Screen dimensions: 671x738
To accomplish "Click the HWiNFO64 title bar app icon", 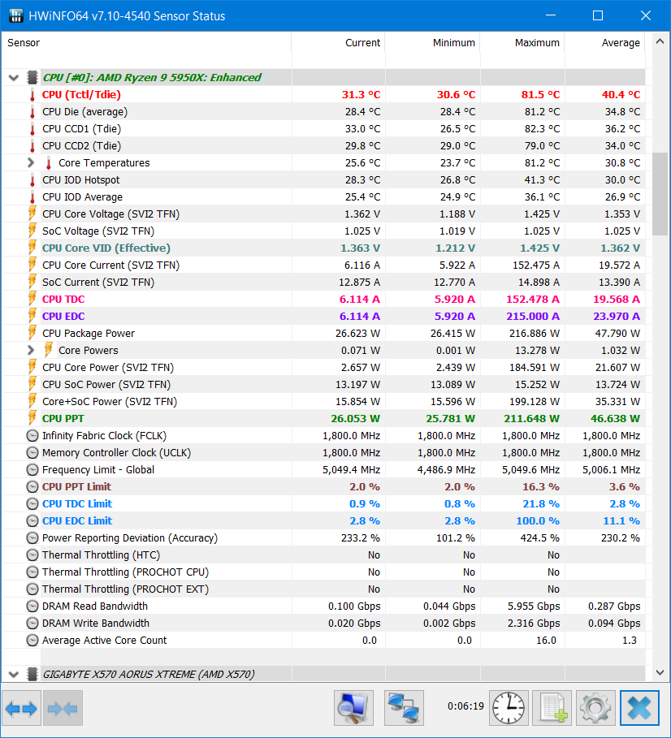I will tap(16, 15).
